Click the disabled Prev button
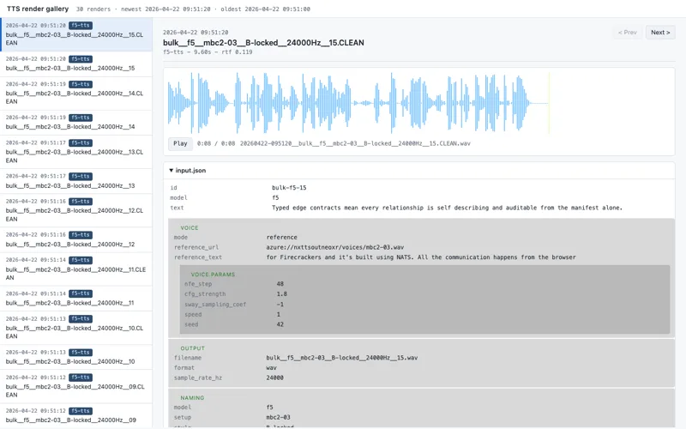The image size is (686, 429). click(x=628, y=33)
